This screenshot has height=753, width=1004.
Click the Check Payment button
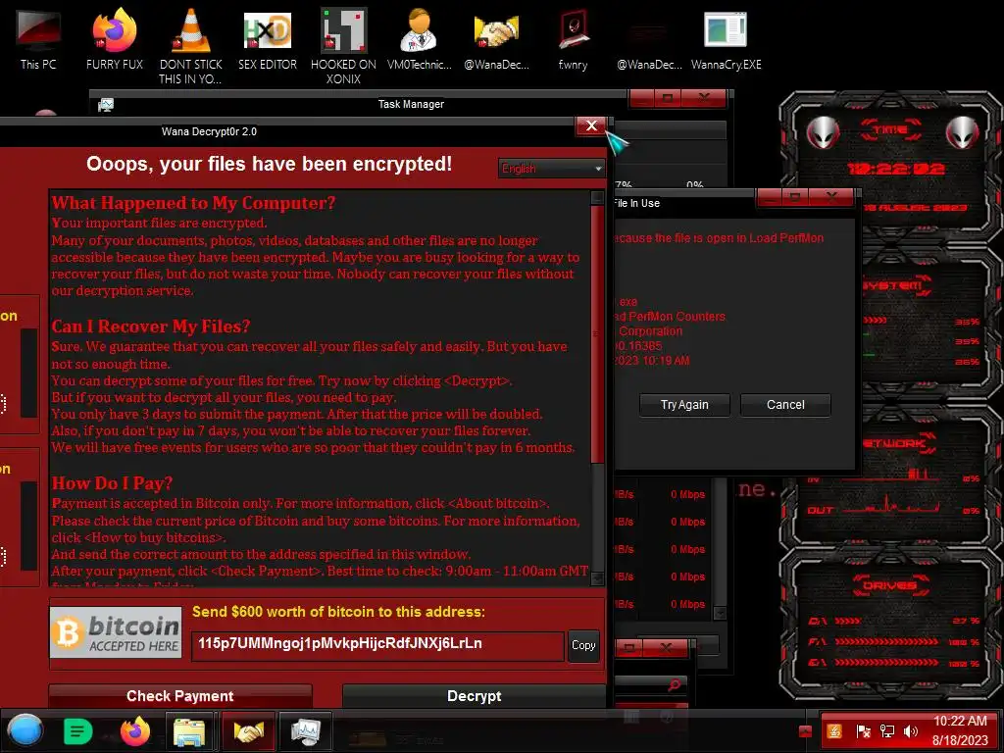[180, 696]
